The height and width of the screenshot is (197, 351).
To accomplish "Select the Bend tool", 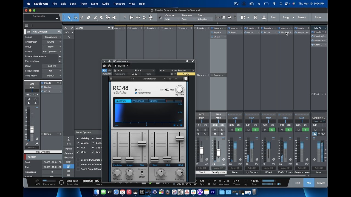I will click(x=108, y=18).
